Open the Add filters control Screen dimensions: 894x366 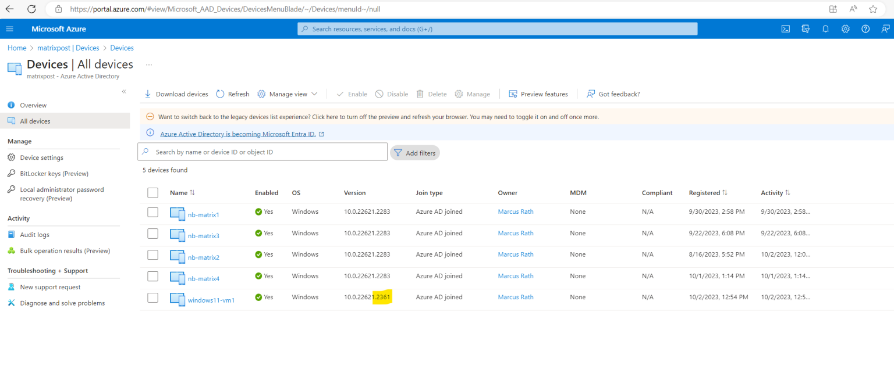[414, 152]
